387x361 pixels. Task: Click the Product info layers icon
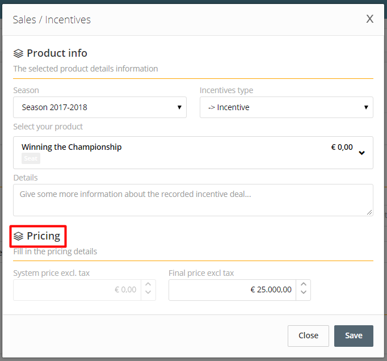click(x=18, y=54)
